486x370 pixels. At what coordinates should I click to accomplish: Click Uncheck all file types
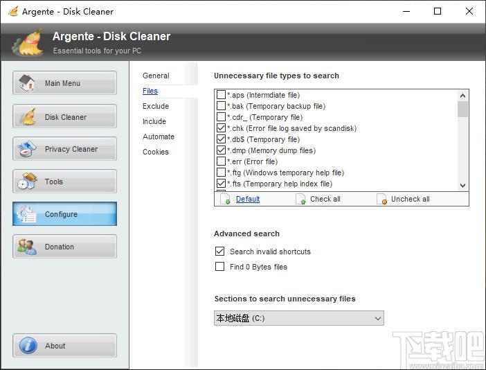(410, 199)
